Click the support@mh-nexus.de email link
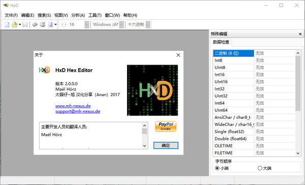305x185 pixels. tap(78, 111)
